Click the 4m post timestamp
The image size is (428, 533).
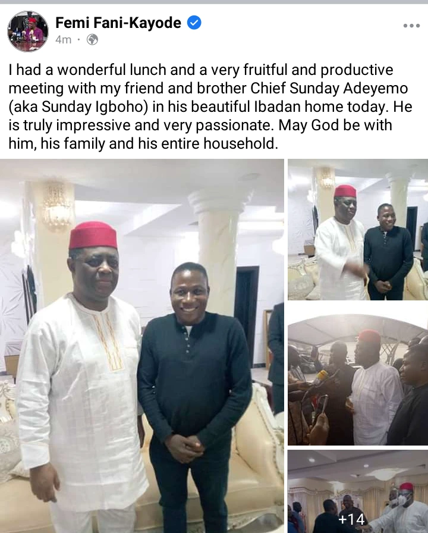pos(63,40)
